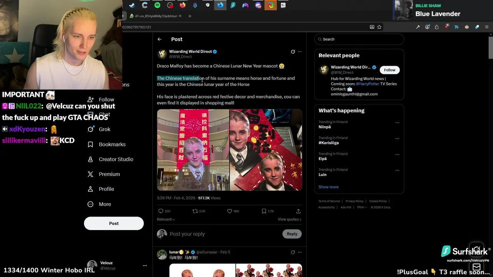The height and width of the screenshot is (277, 493).
Task: Open Bookmarks in the sidebar
Action: click(x=107, y=144)
